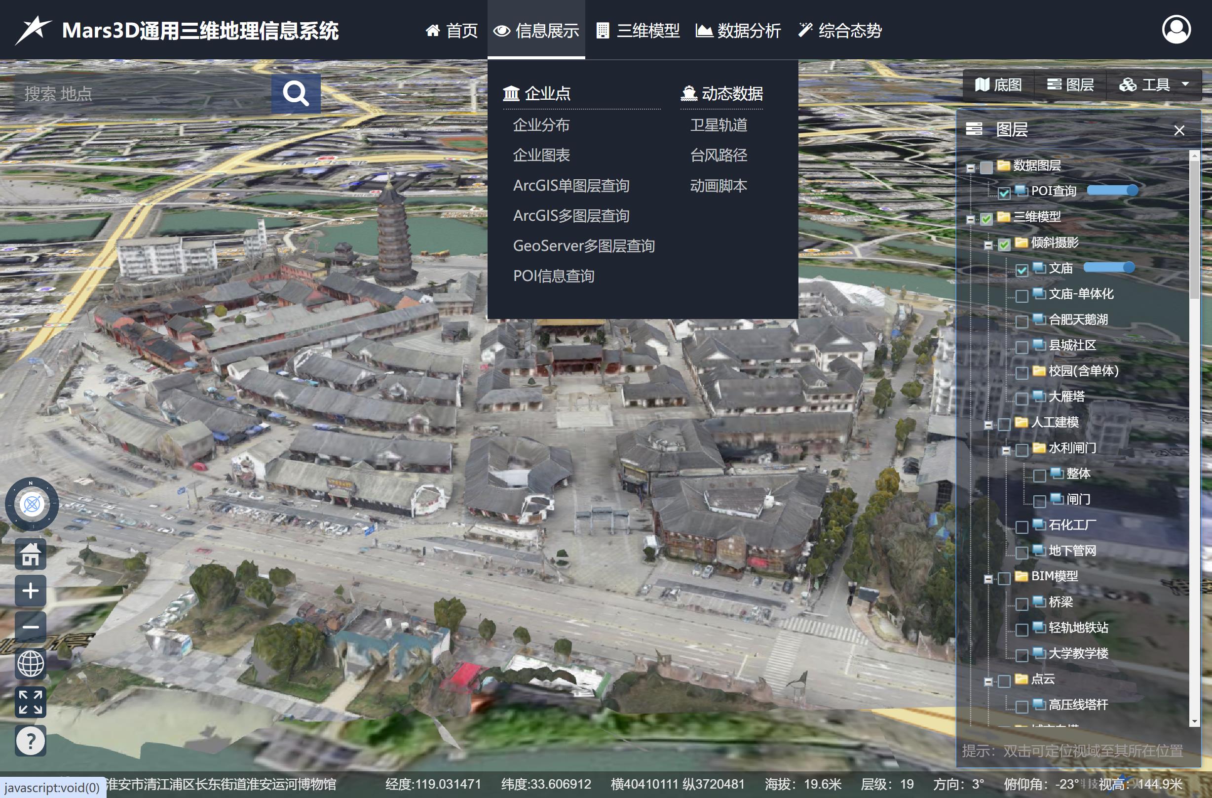Toggle fullscreen with the expand arrows icon
This screenshot has height=798, width=1212.
(x=31, y=702)
